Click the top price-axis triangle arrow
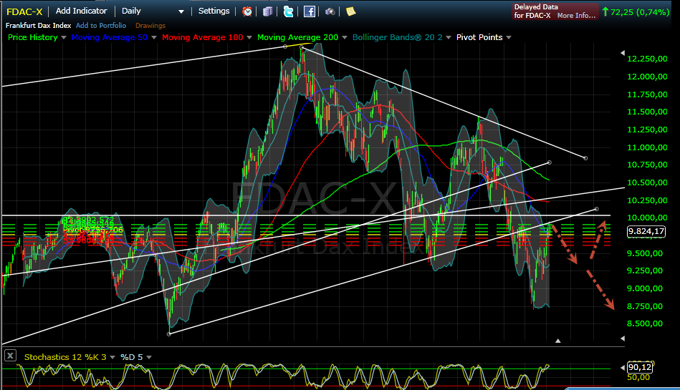 coord(623,53)
